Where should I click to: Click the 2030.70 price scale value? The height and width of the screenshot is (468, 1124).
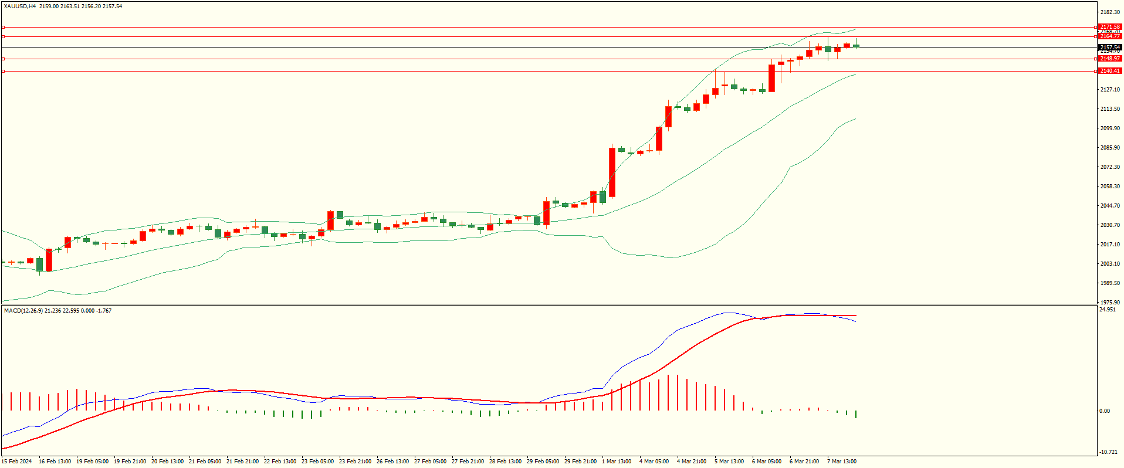click(x=1109, y=225)
